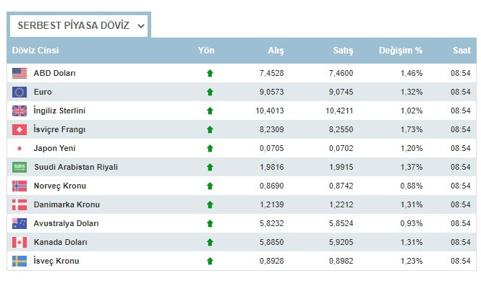Image resolution: width=481 pixels, height=281 pixels.
Task: Click the Australia flag icon
Action: (x=20, y=223)
